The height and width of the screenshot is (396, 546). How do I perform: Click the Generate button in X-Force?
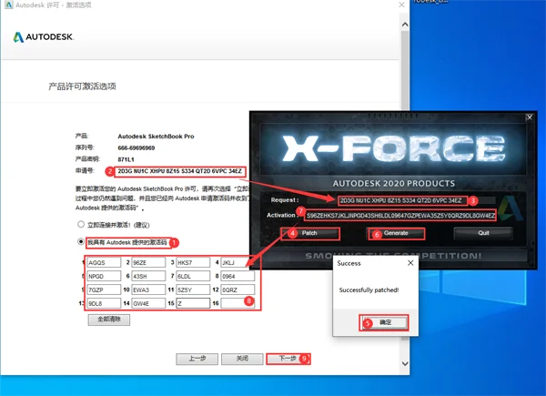(396, 233)
